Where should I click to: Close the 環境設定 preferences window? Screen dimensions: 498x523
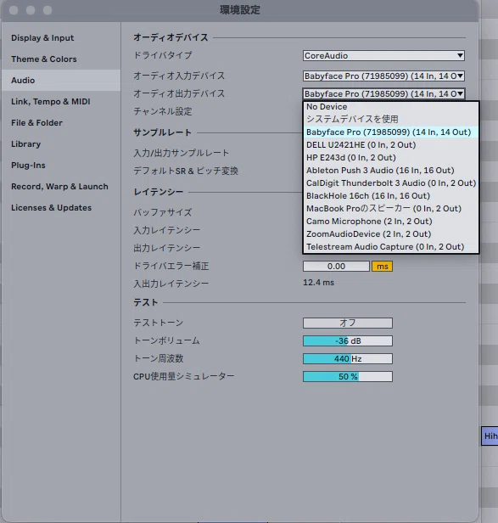coord(14,10)
